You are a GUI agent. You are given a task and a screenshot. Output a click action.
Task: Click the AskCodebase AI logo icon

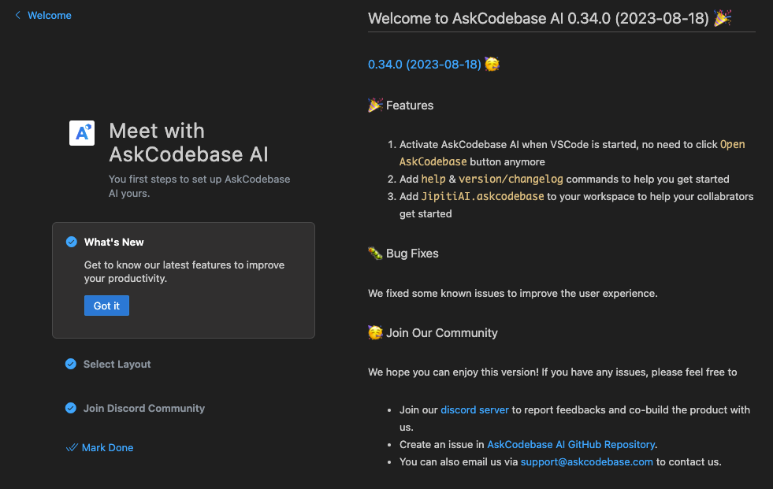(82, 133)
